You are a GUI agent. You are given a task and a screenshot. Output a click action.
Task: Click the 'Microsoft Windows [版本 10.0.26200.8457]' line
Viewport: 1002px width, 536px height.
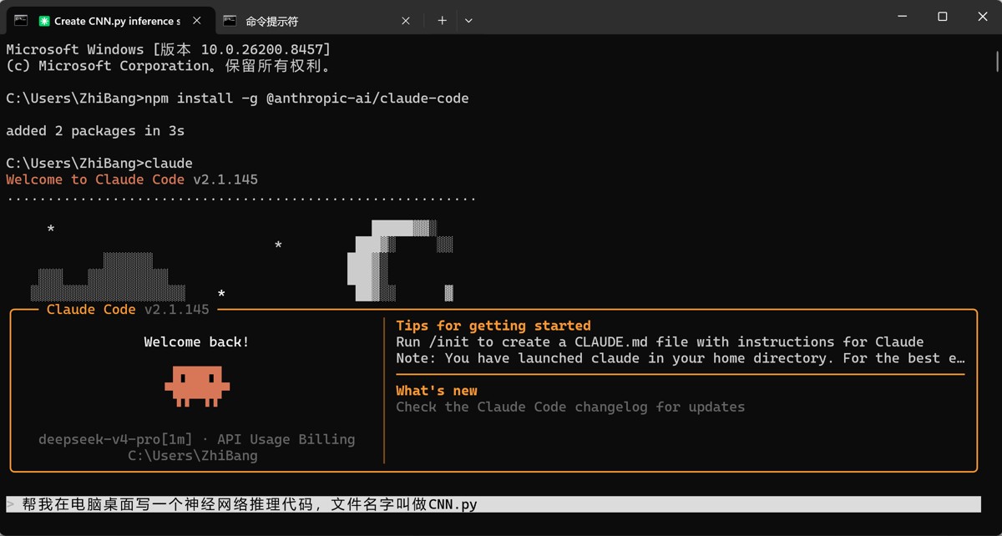pos(169,50)
